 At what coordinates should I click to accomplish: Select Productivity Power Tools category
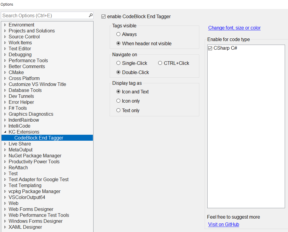(x=34, y=162)
